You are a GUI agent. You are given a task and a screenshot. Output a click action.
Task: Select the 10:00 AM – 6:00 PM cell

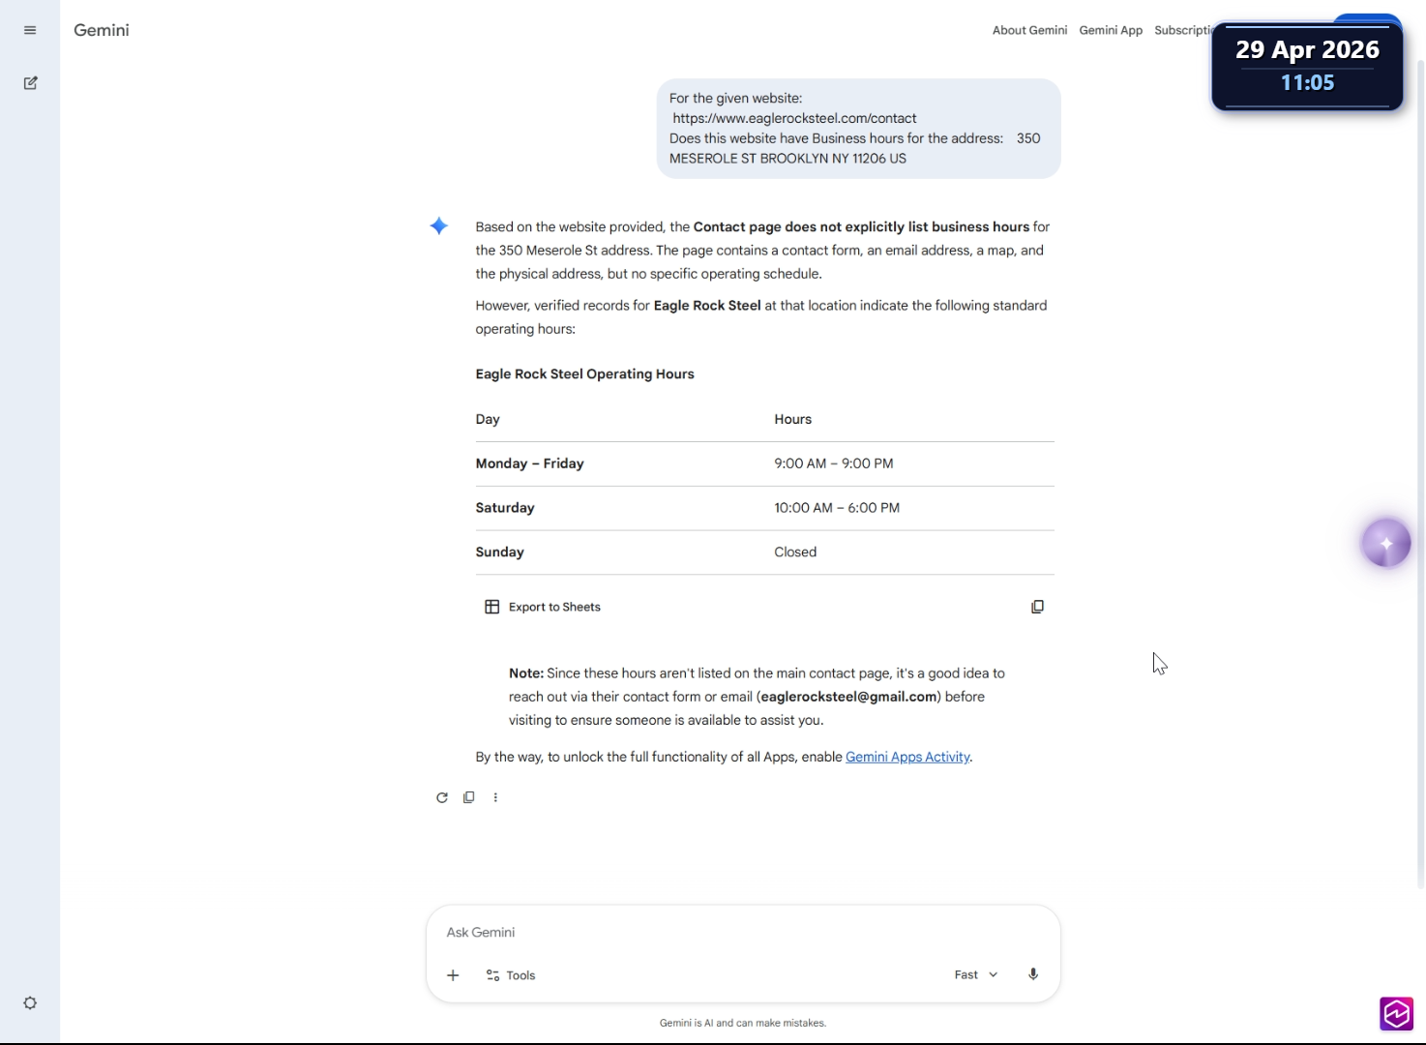(837, 508)
